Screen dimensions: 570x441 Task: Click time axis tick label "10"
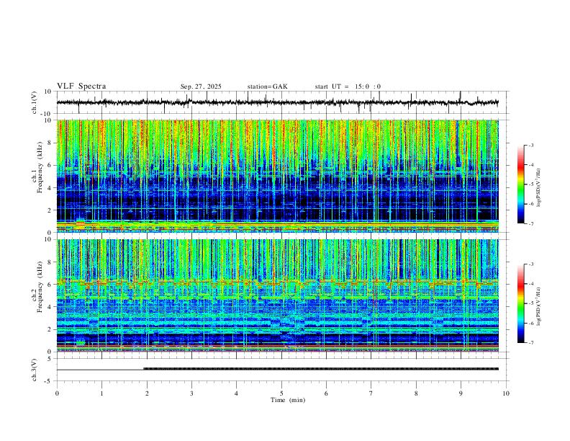pos(506,393)
